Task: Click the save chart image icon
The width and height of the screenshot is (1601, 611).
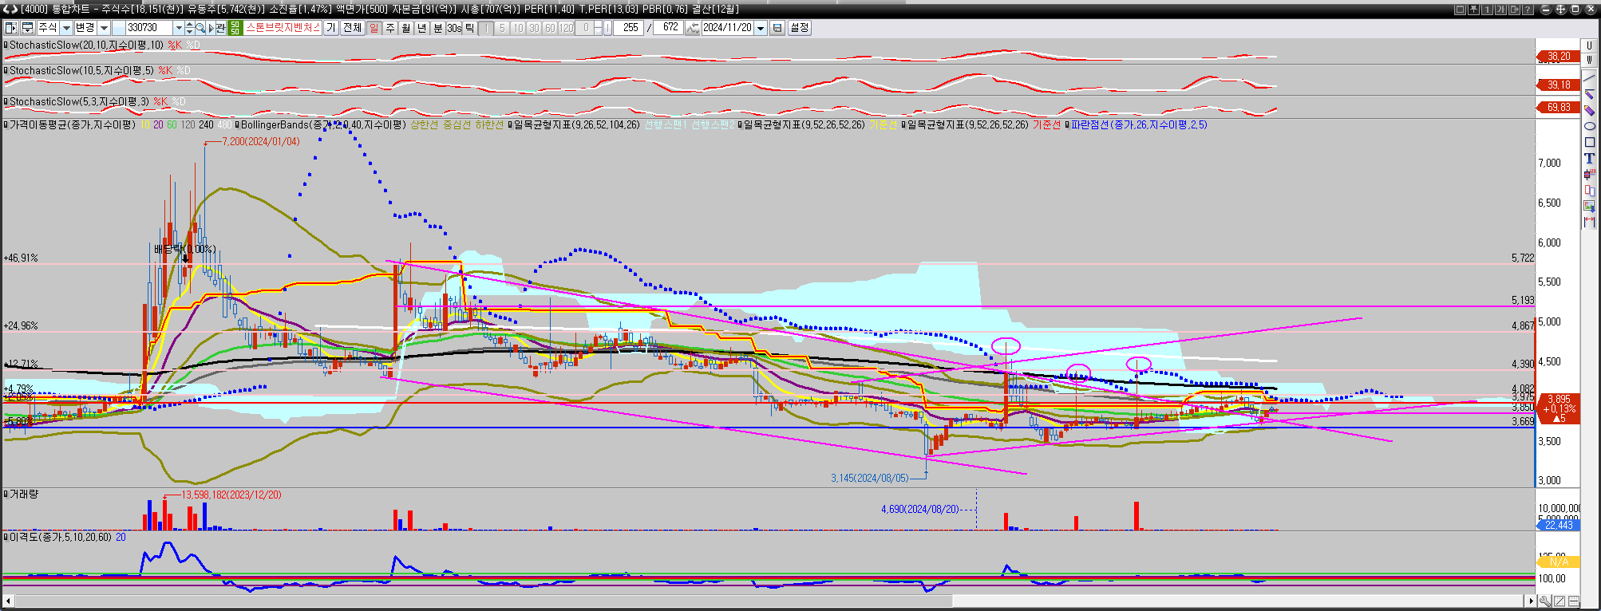Action: (x=1589, y=206)
